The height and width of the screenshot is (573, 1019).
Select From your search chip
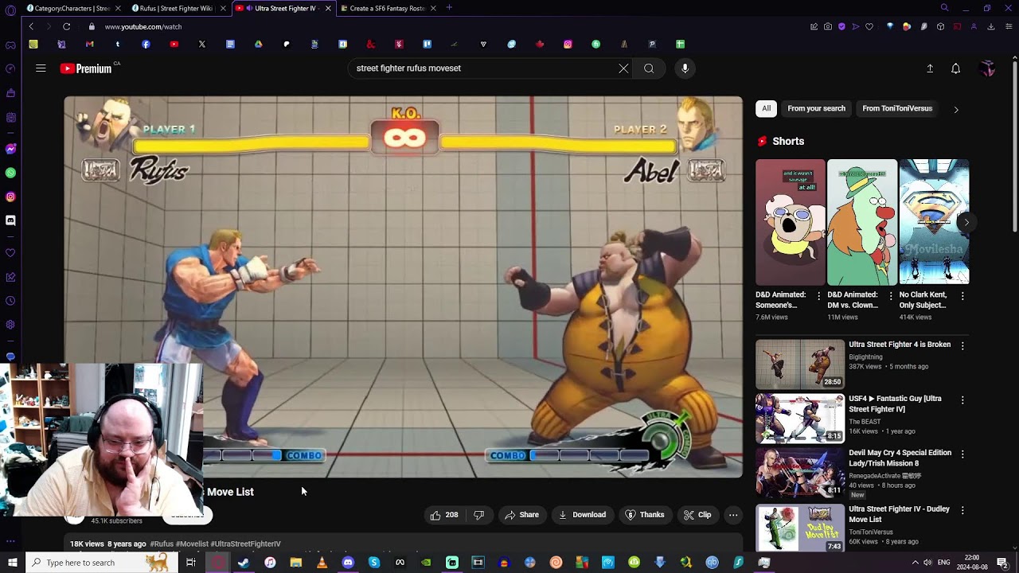tap(816, 108)
